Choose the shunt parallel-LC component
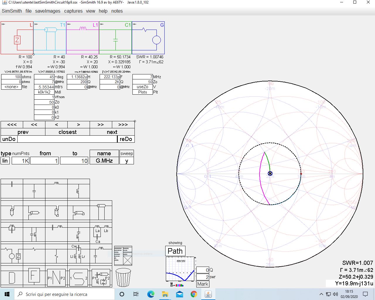 (x=34, y=233)
